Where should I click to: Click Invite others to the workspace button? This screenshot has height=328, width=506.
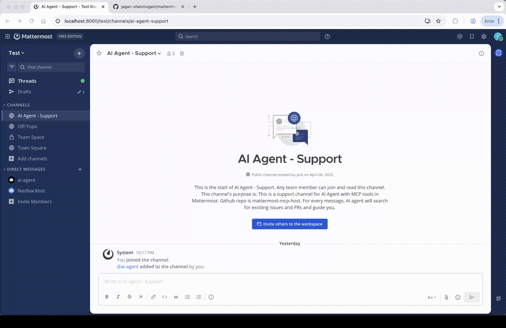(x=290, y=224)
